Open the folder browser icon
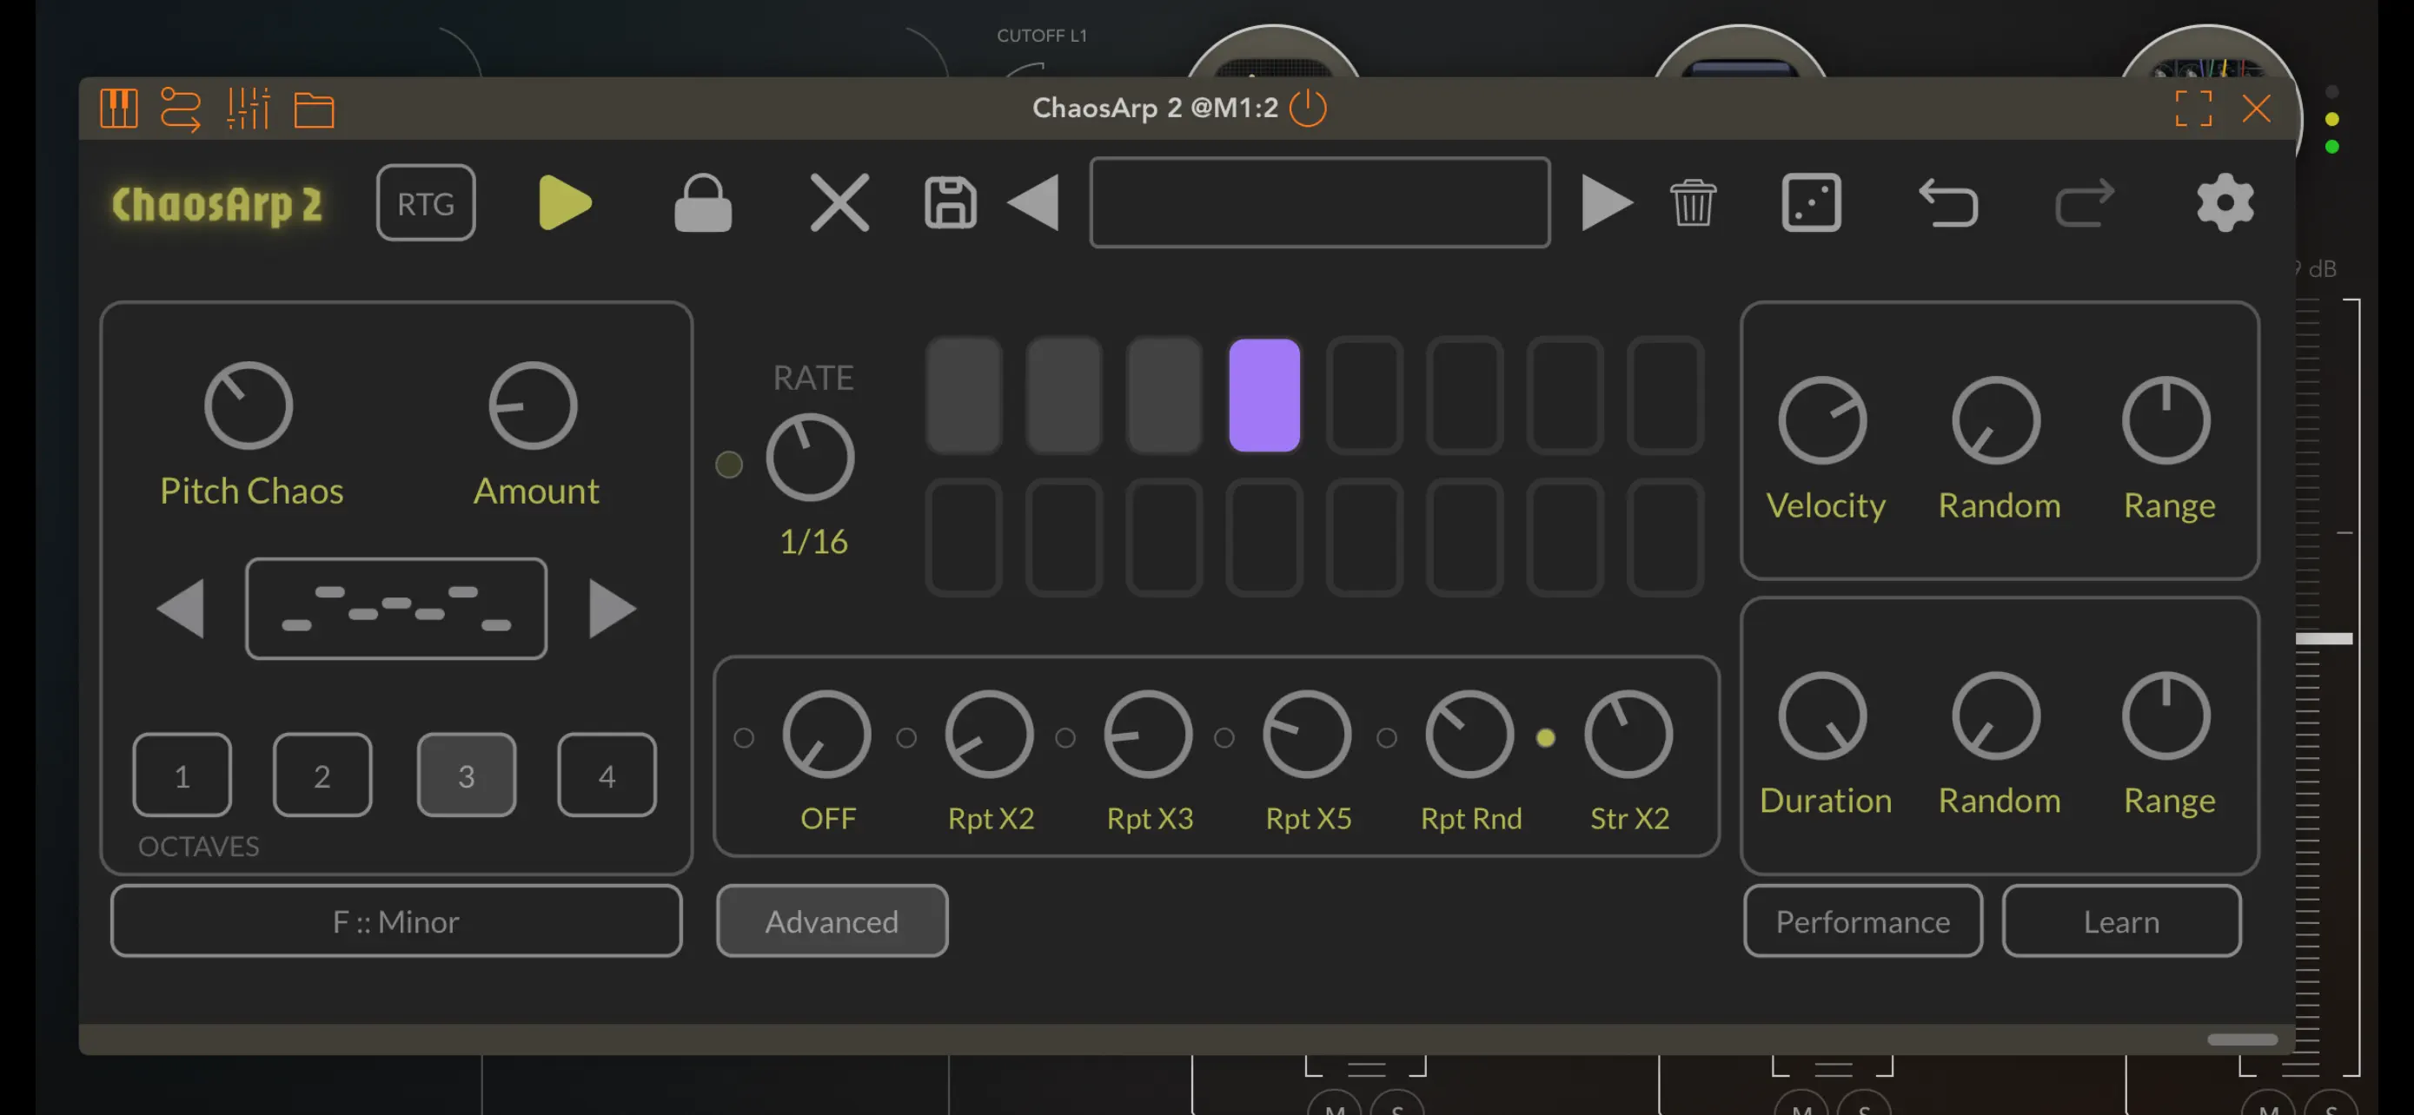Screen dimensions: 2414x1115 click(315, 109)
